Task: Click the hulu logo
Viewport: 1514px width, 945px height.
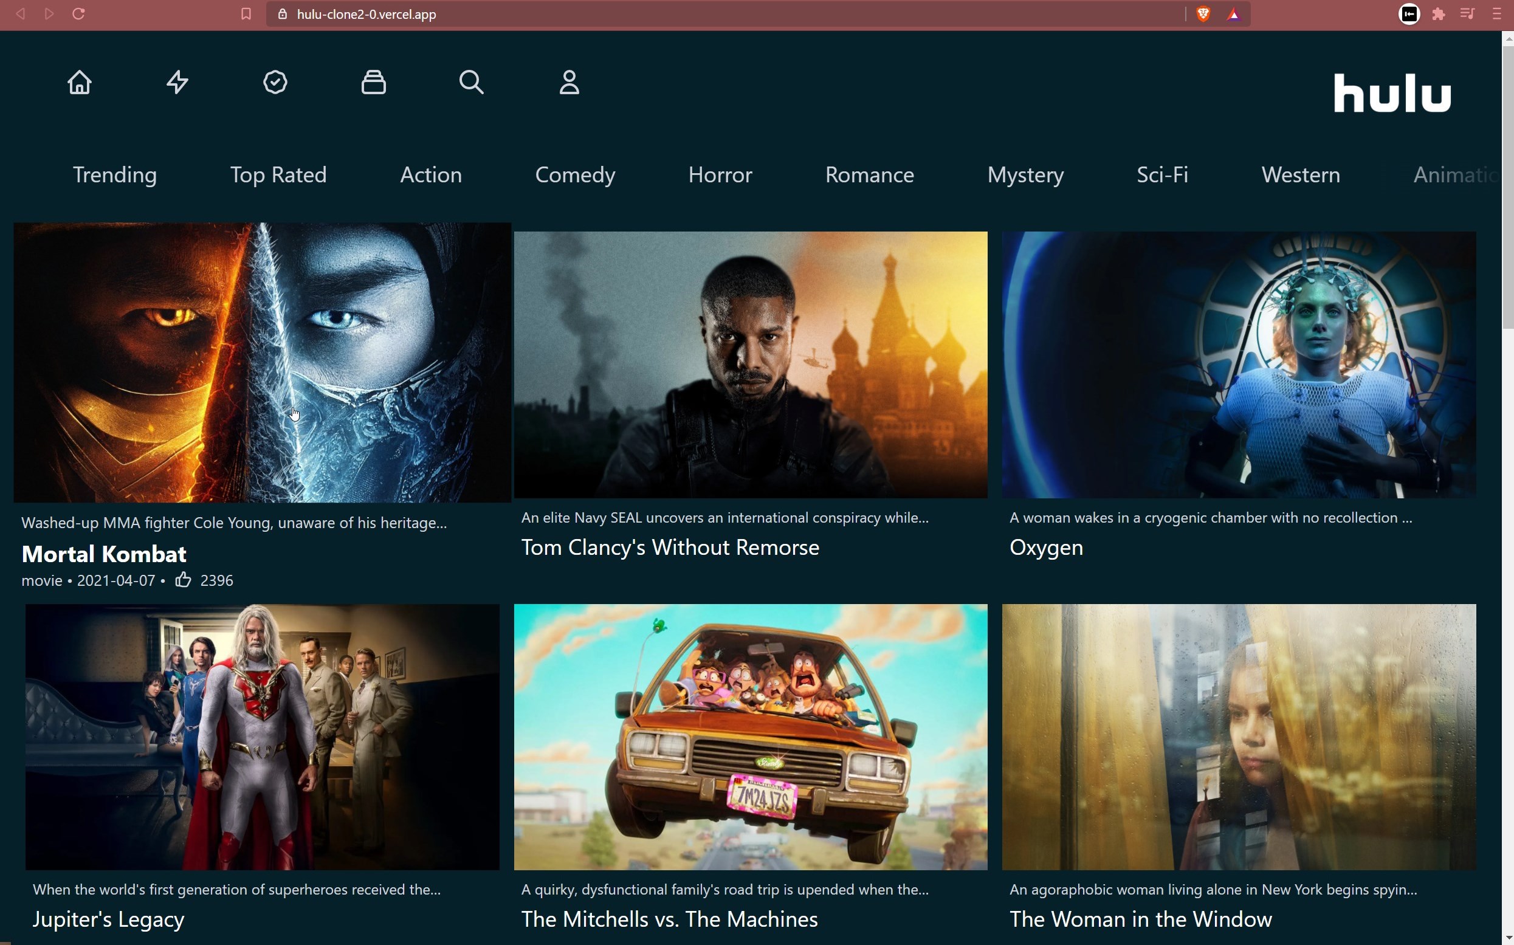Action: tap(1392, 94)
